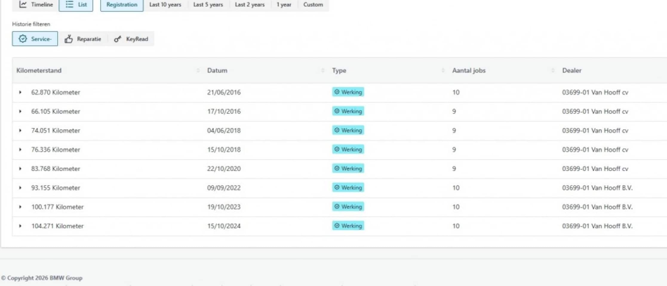Screen dimensions: 667x286
Task: Click Werking badge for 21/06/2016 entry
Action: point(348,92)
